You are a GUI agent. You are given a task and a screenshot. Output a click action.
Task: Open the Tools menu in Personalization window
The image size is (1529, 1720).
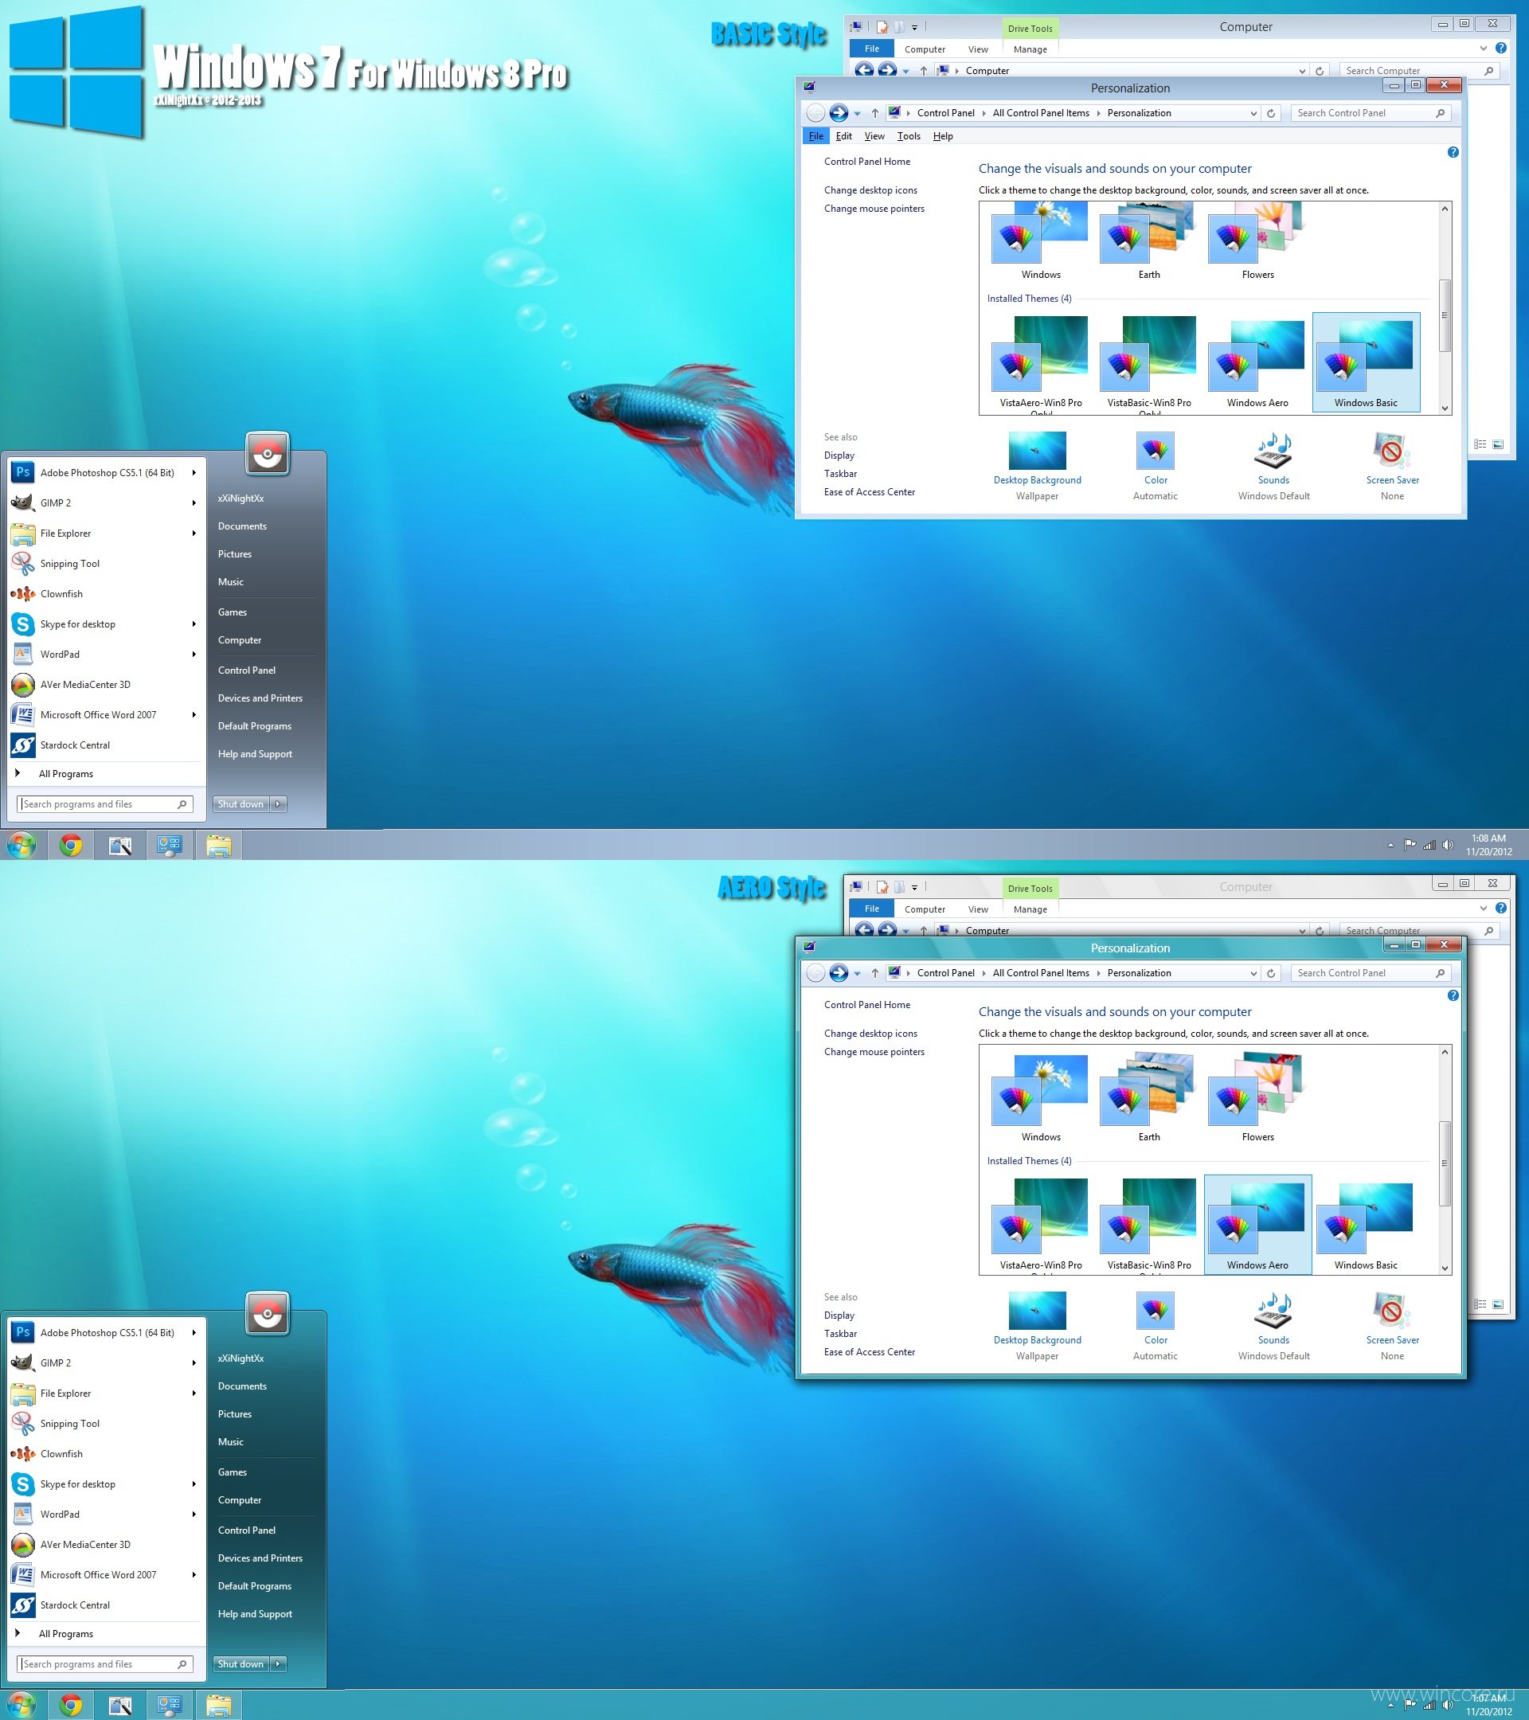(x=909, y=136)
